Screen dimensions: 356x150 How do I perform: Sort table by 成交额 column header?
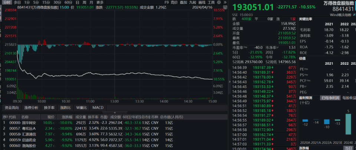(x=115, y=117)
